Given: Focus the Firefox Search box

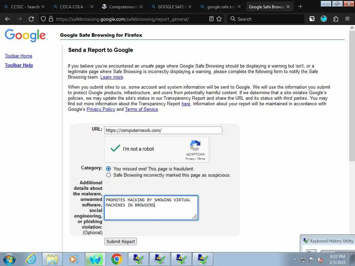Looking at the screenshot, I should click(266, 19).
